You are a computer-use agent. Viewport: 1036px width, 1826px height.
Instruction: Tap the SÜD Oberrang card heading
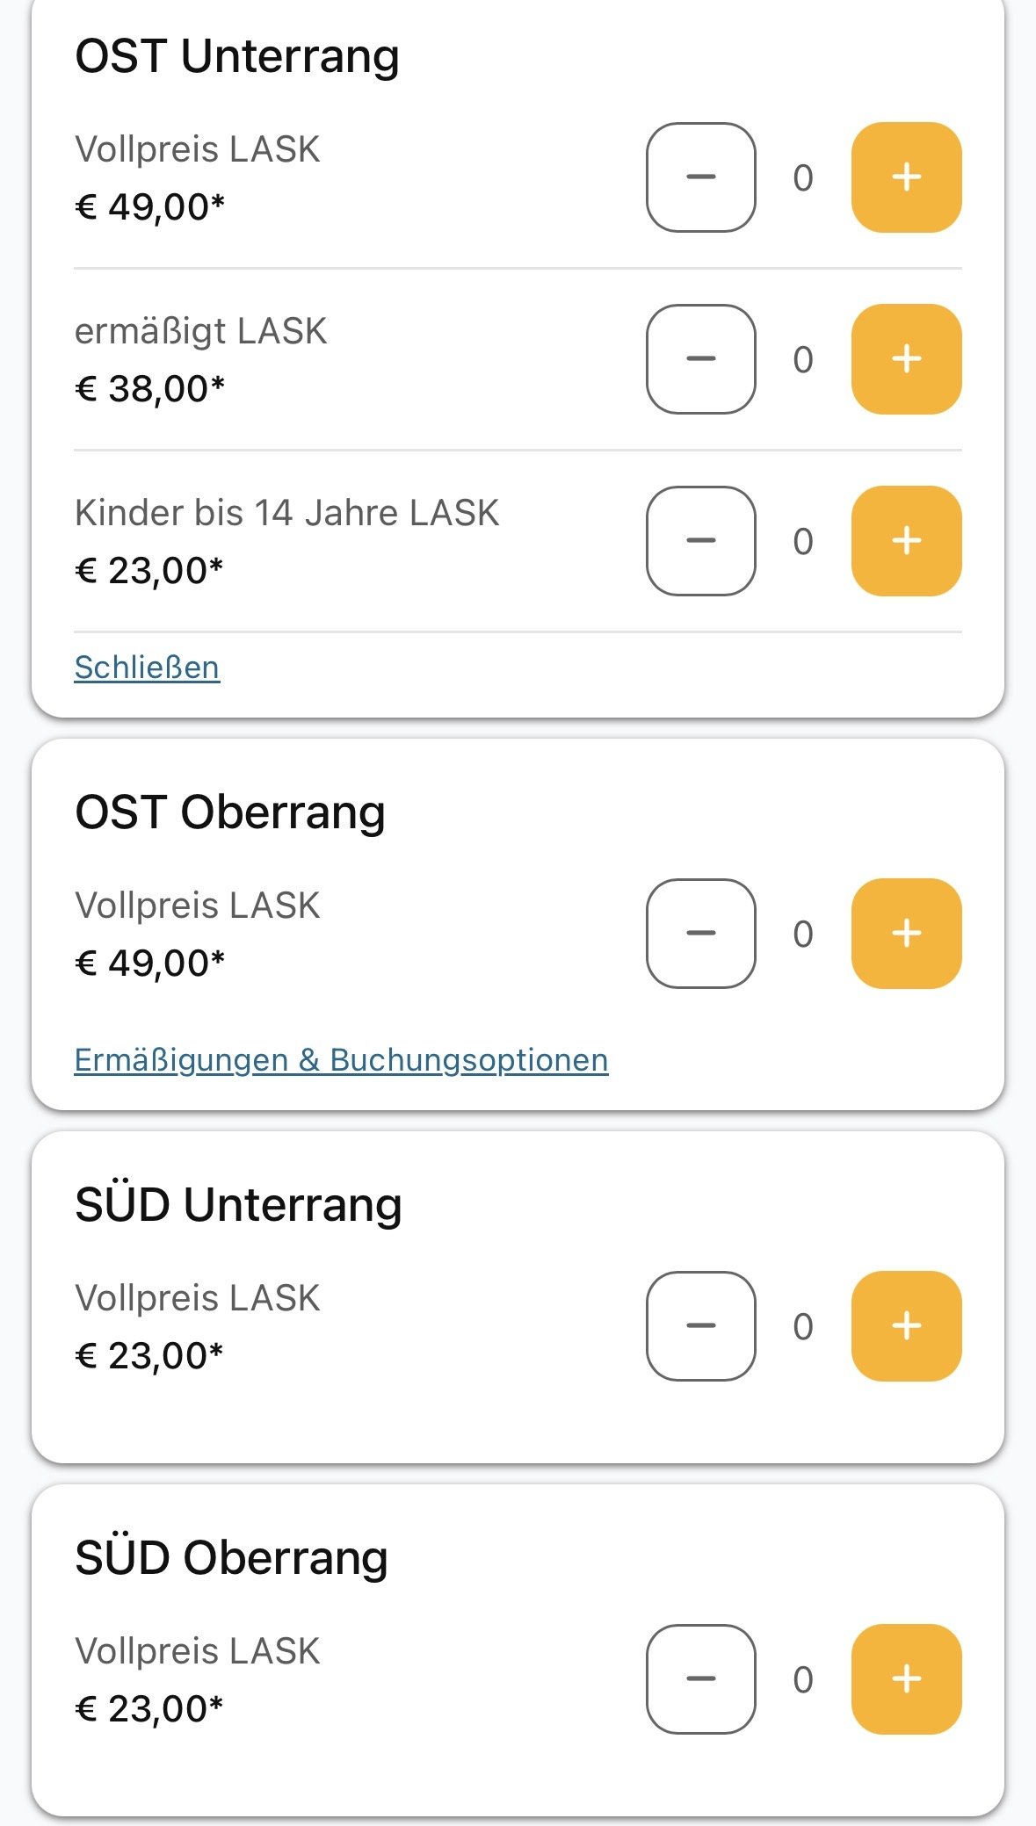pyautogui.click(x=231, y=1557)
